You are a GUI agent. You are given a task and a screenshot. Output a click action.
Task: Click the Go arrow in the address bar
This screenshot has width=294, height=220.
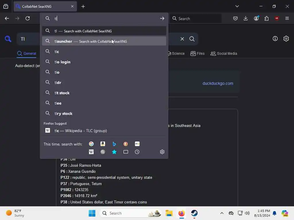(162, 18)
